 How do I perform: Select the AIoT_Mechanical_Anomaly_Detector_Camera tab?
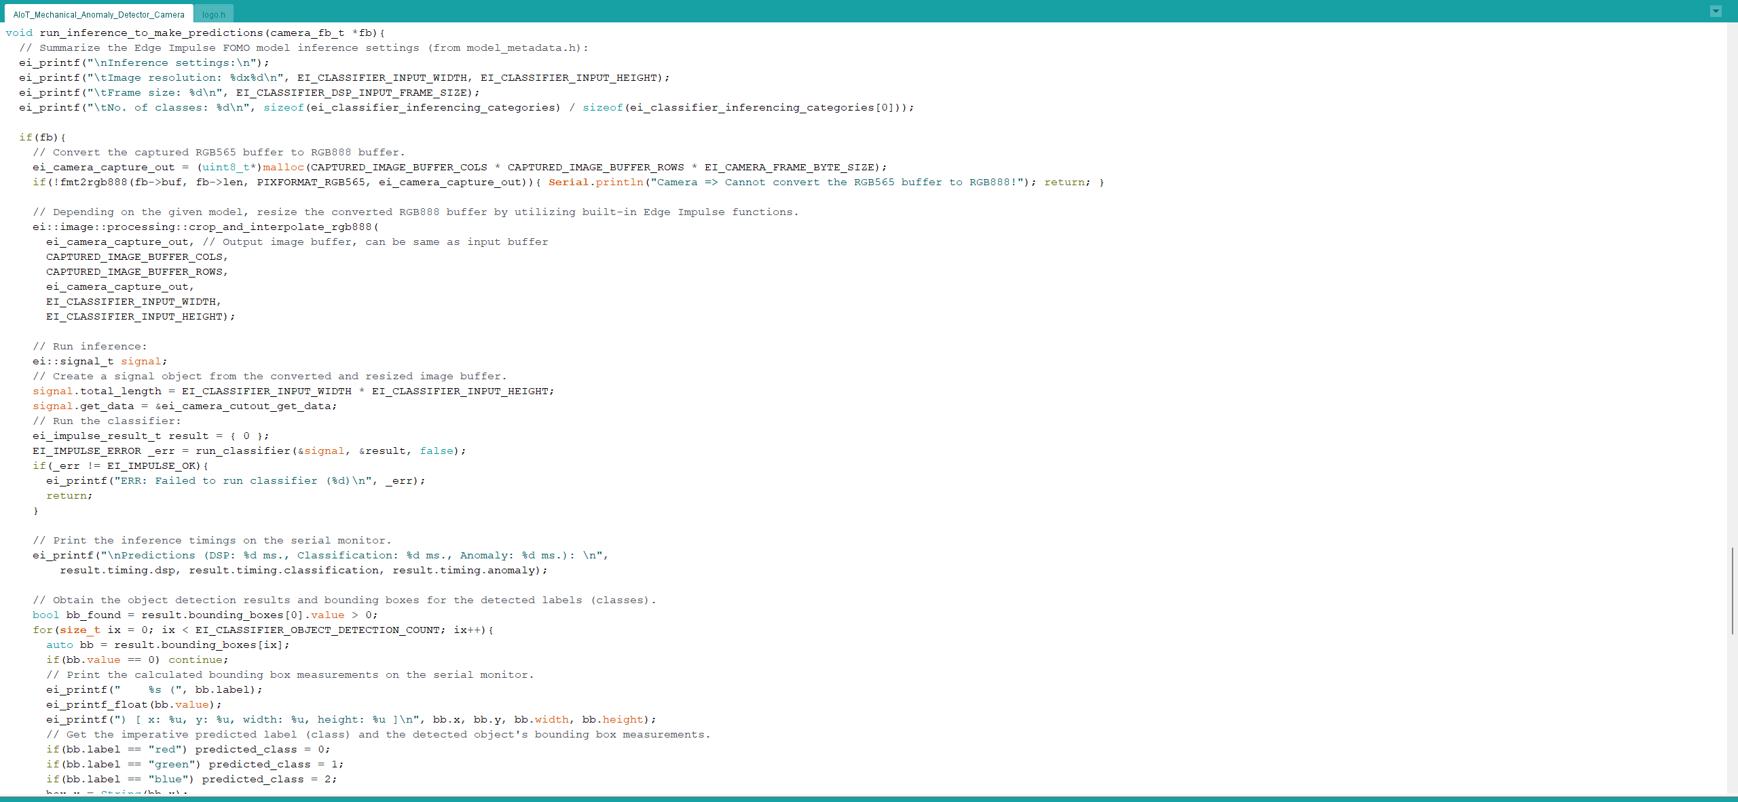(98, 14)
